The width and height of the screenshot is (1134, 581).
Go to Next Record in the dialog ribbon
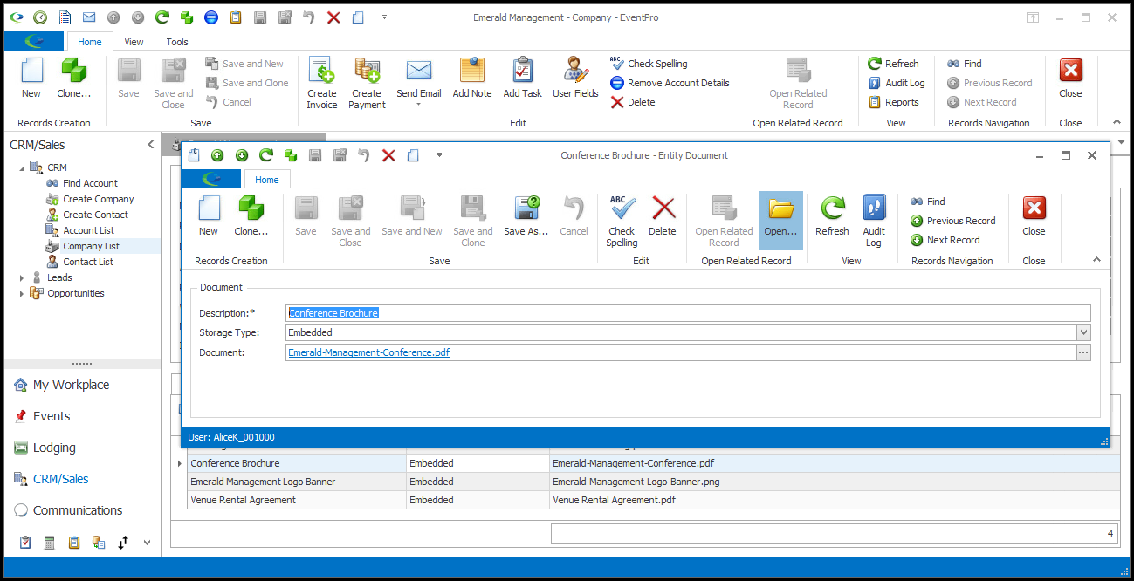click(945, 240)
